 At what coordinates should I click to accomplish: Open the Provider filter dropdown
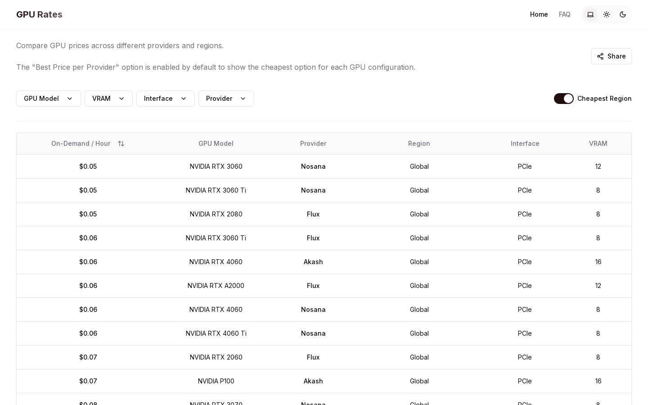pyautogui.click(x=226, y=99)
